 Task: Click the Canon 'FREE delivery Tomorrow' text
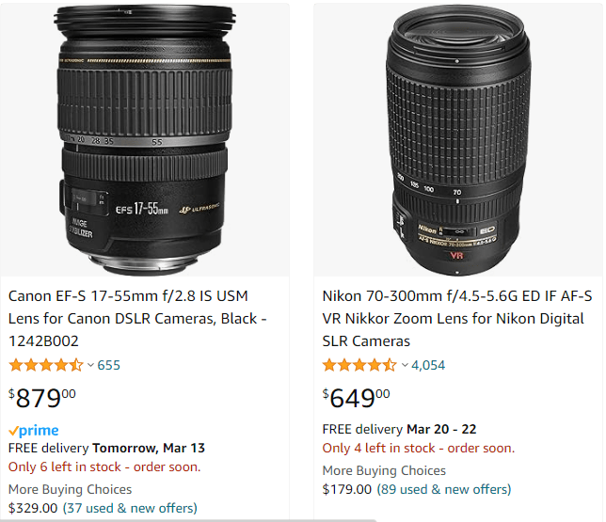point(106,448)
